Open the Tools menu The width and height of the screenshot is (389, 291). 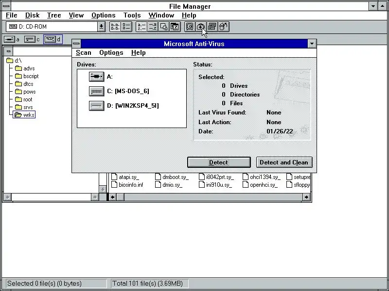(x=132, y=16)
